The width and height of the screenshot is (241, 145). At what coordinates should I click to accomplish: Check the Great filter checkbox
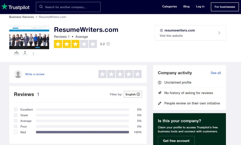coord(16,115)
